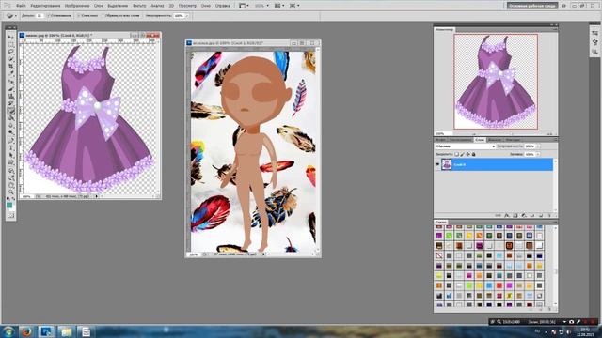
Task: Open the options bar Непрозрачность dropdown
Action: [x=187, y=16]
